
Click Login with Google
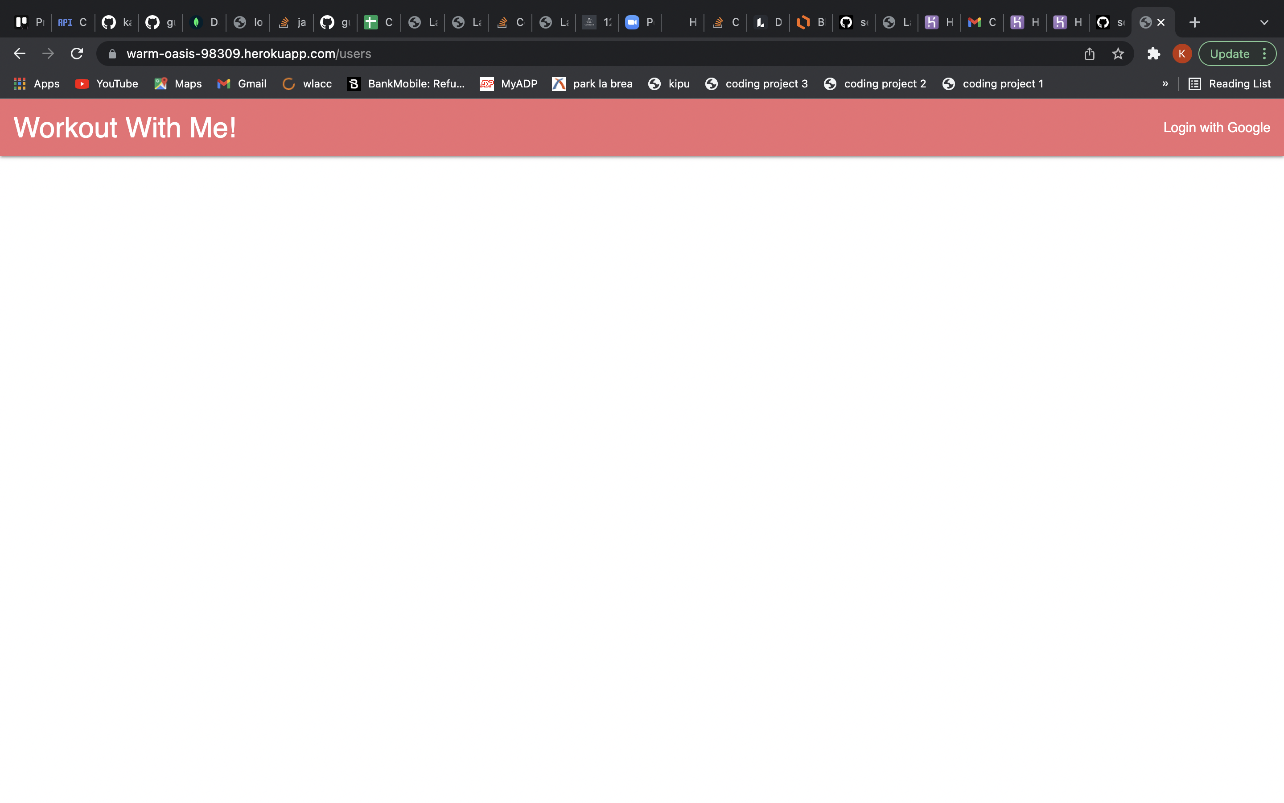point(1216,127)
